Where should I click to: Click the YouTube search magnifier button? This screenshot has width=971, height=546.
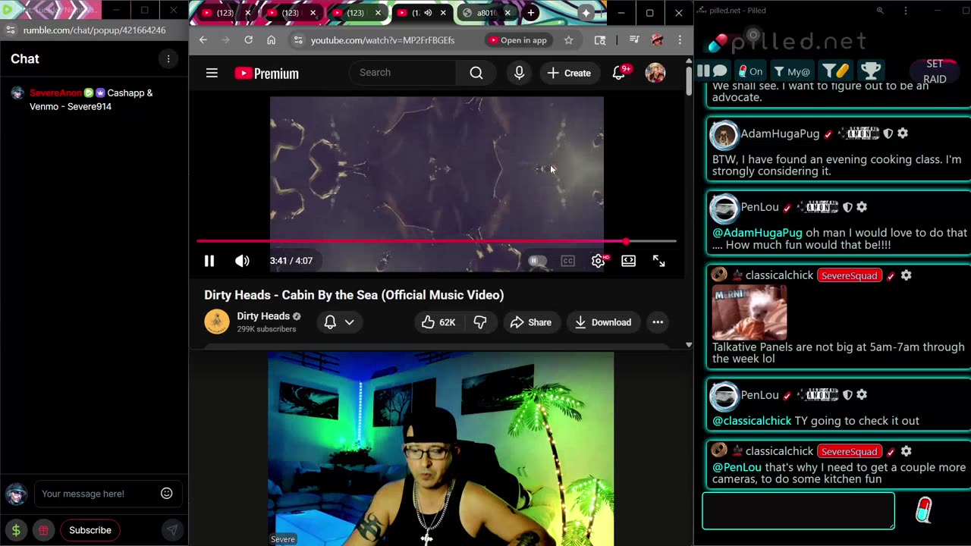[x=476, y=73]
